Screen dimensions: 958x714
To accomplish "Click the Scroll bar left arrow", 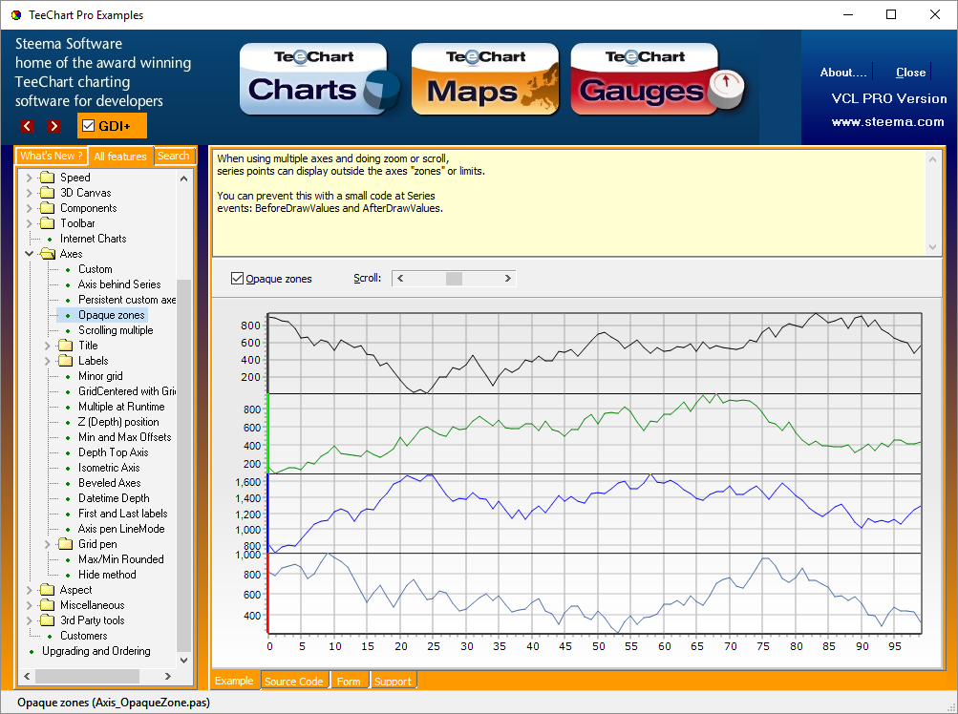I will coord(400,279).
